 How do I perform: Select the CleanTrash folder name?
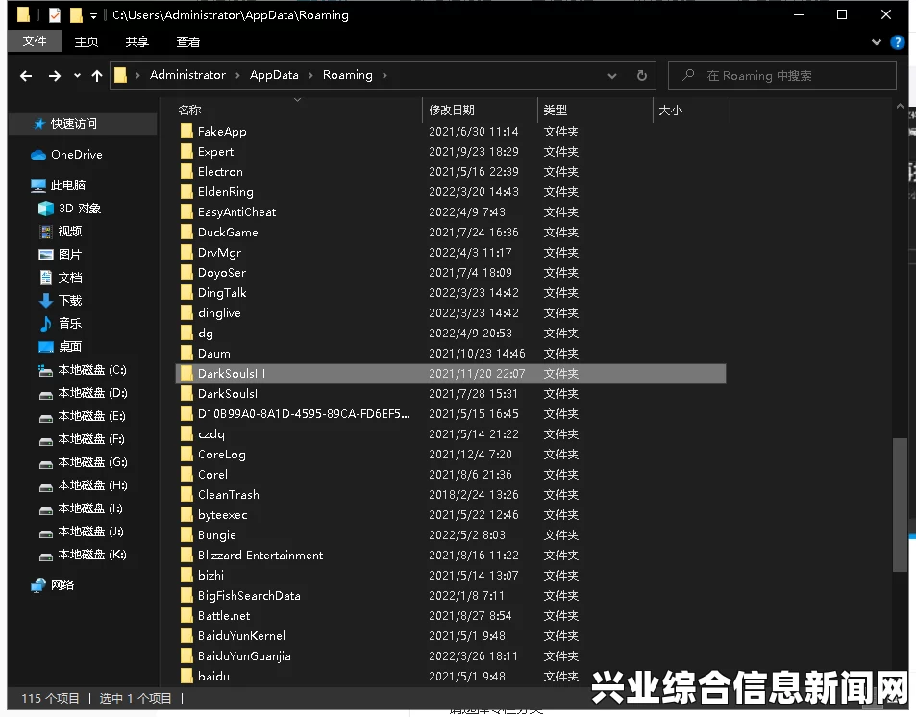click(x=229, y=494)
